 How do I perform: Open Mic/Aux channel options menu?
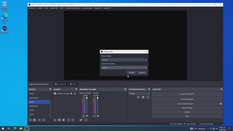pyautogui.click(x=94, y=116)
